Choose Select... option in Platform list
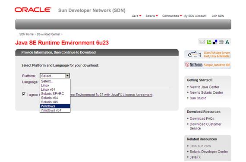This screenshot has width=246, height=162. tap(55, 81)
